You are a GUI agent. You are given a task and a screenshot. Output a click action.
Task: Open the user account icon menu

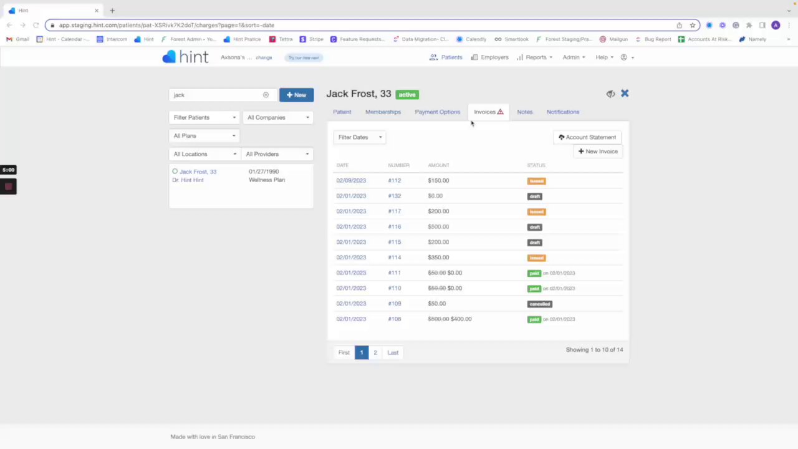[627, 57]
